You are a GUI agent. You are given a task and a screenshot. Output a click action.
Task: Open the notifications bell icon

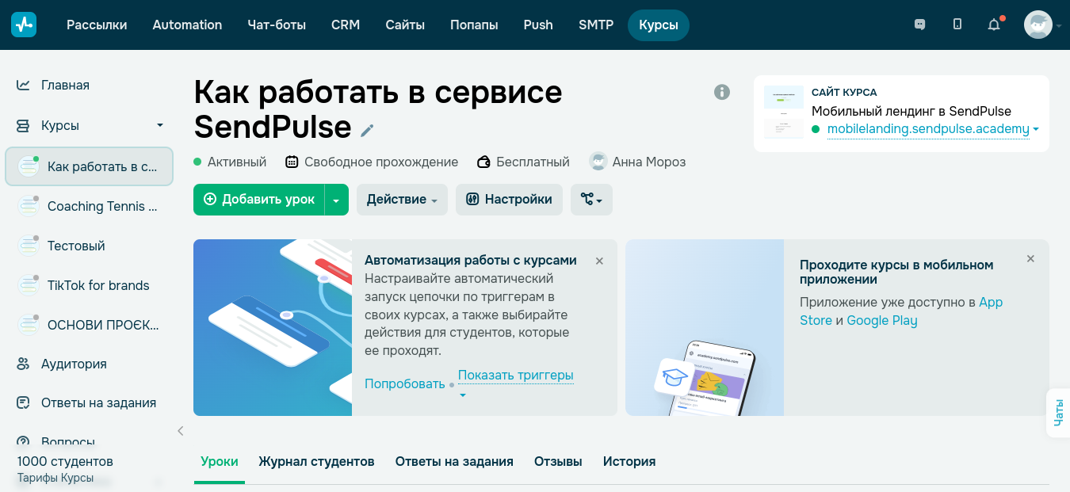[993, 25]
